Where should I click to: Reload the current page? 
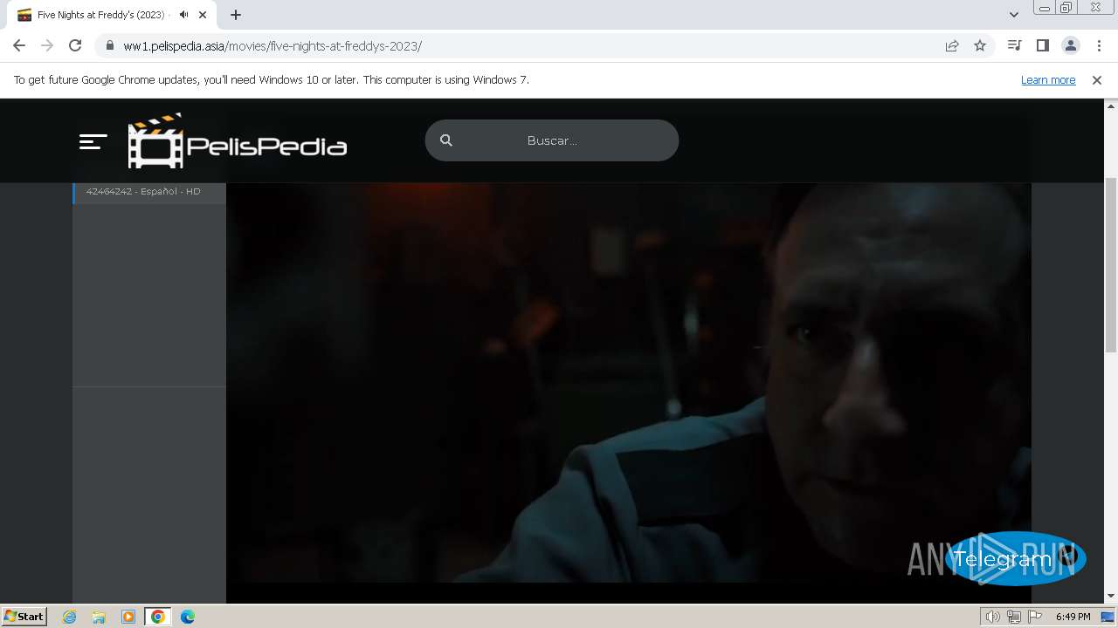75,46
